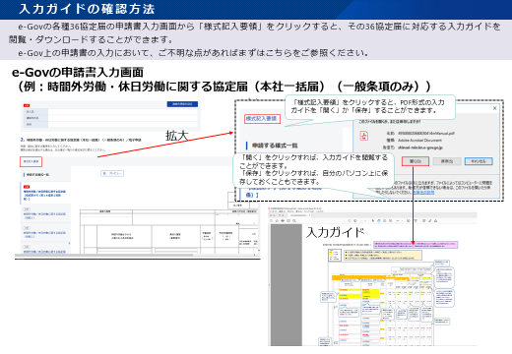The image size is (512, 354).
Task: Click the Acrobat search magnifier icon
Action: [x=294, y=221]
